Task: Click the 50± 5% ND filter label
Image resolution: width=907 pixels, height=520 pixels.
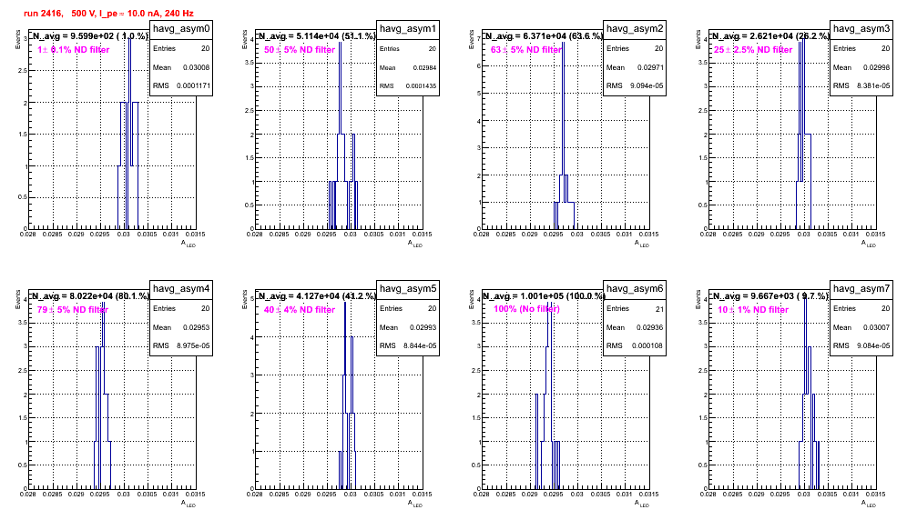Action: (x=300, y=50)
